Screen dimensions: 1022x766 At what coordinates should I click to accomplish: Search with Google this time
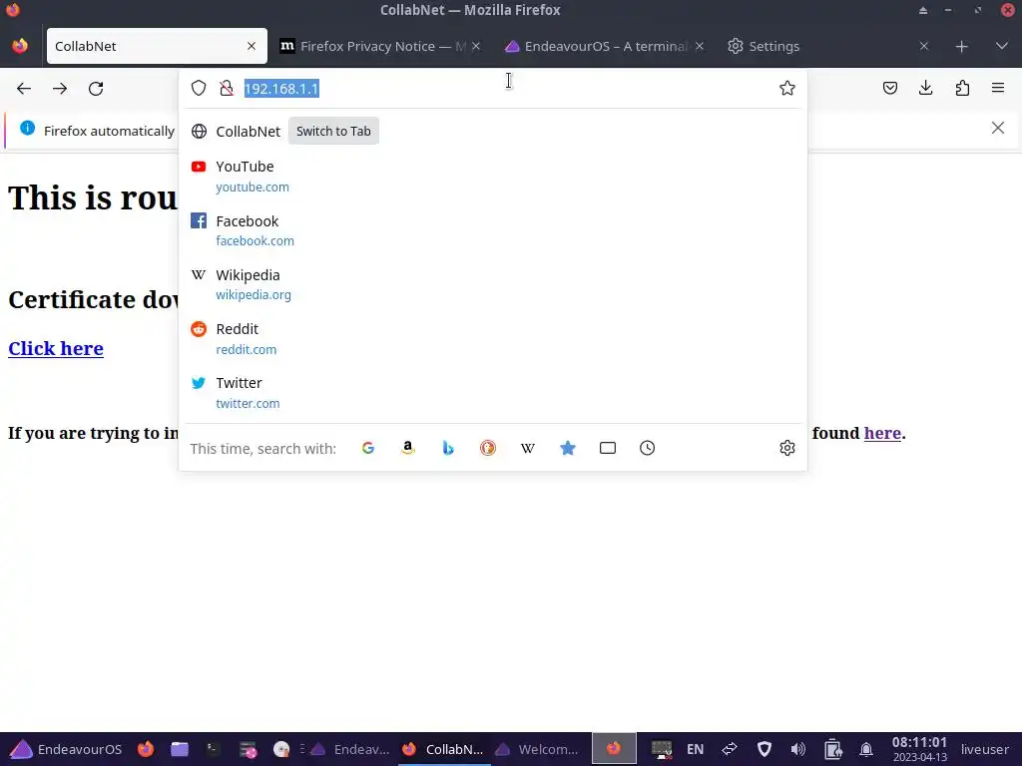tap(368, 448)
